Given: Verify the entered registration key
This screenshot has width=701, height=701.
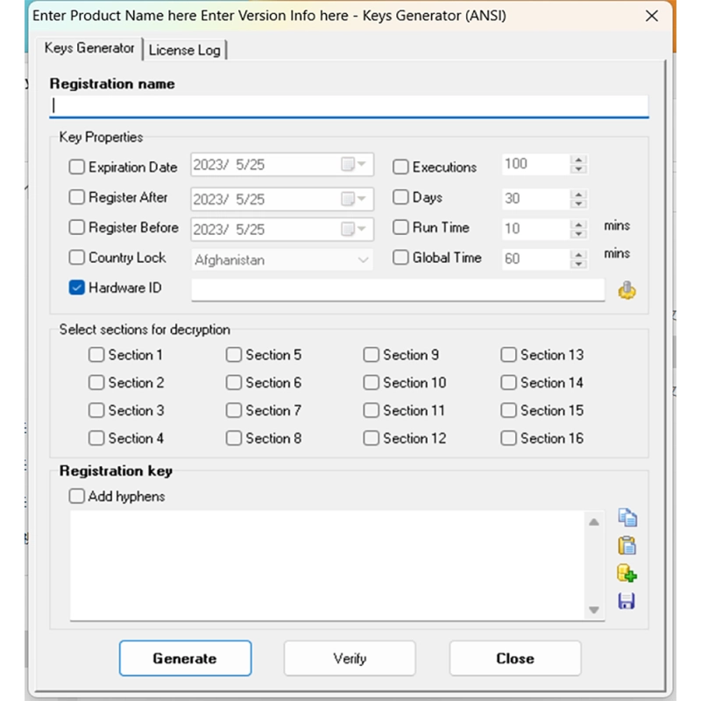Looking at the screenshot, I should point(349,658).
